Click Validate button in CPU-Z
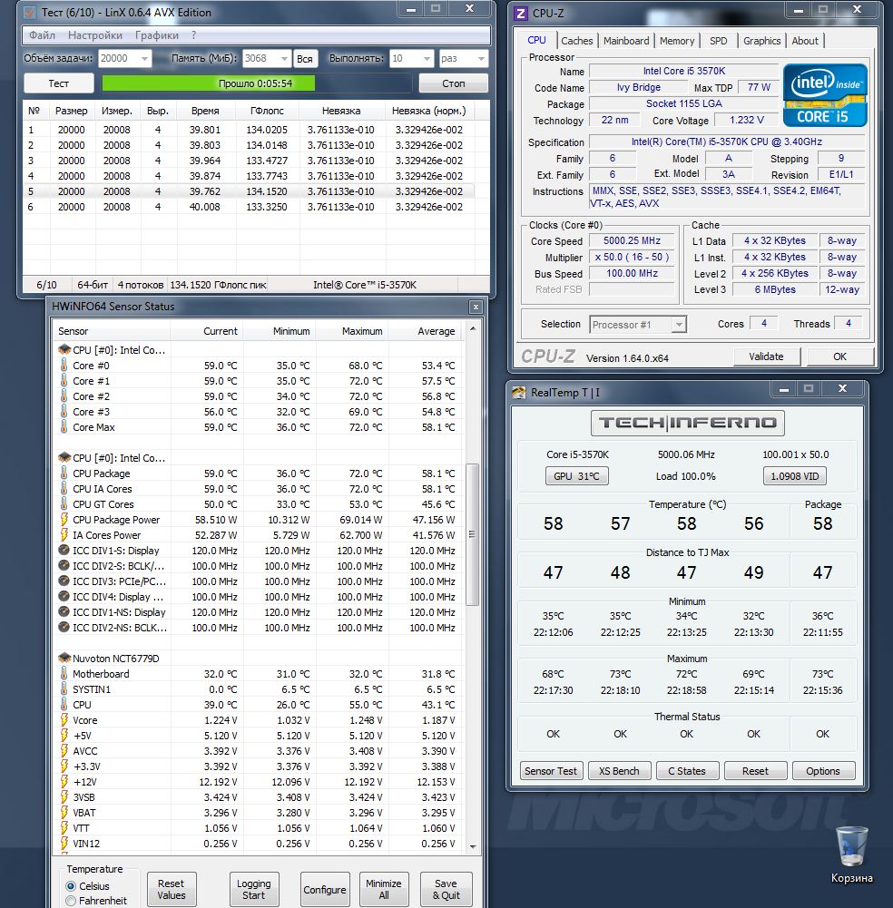 tap(766, 356)
